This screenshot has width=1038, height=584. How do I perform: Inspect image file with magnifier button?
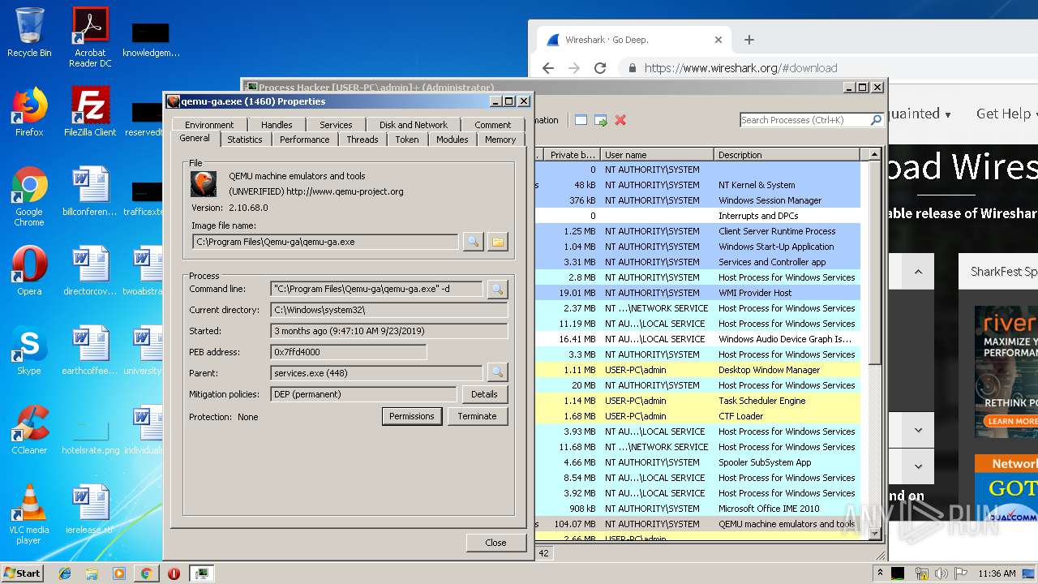tap(473, 242)
